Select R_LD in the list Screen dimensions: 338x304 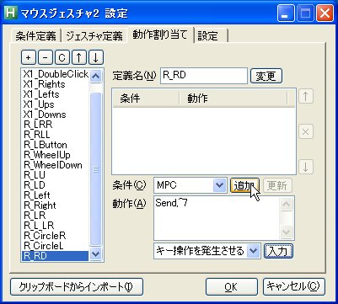56,185
